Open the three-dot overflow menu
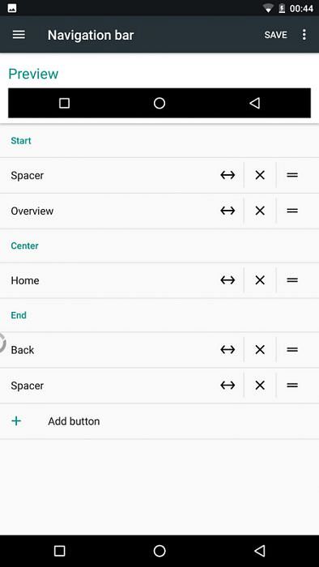 click(x=304, y=35)
